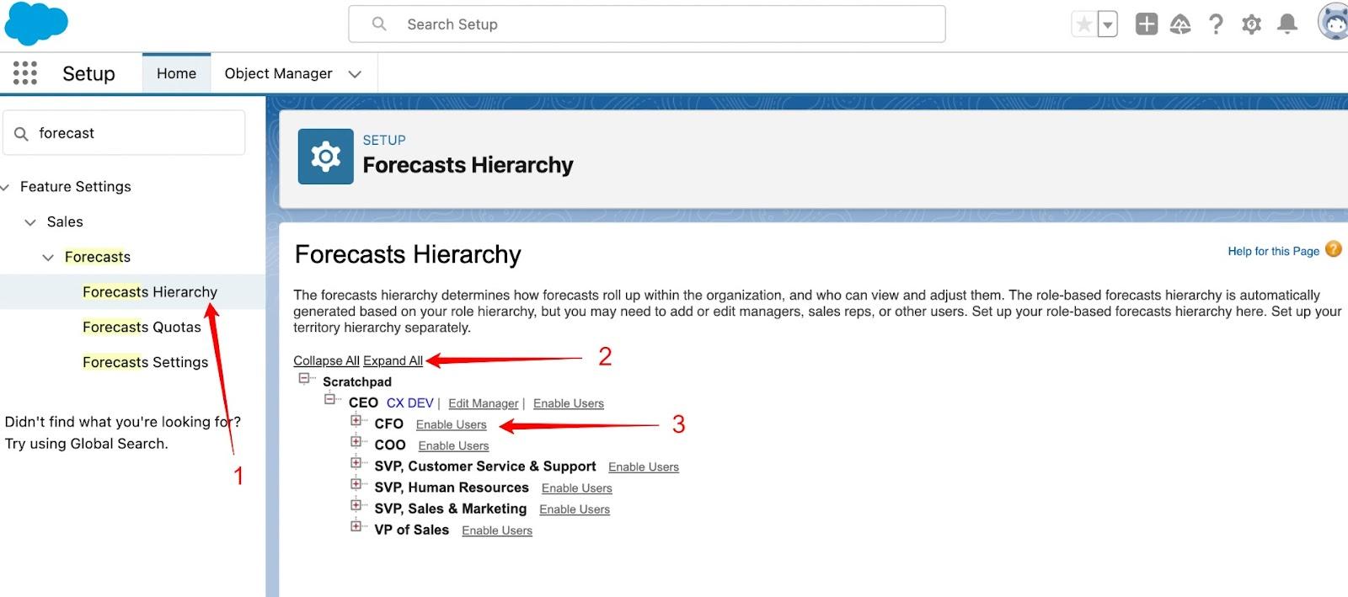Click the Expand All link
This screenshot has height=597, width=1348.
(393, 360)
